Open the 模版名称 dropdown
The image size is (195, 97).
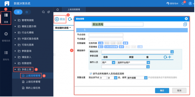[x=172, y=52]
